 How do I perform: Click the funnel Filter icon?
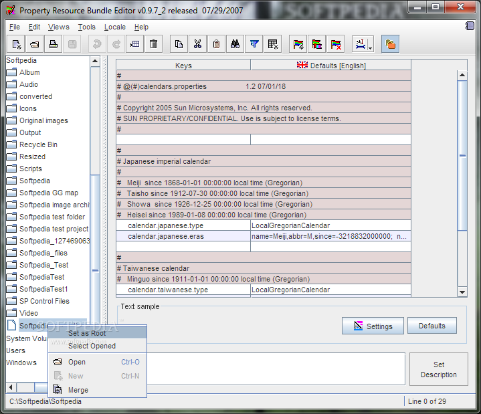(x=254, y=44)
